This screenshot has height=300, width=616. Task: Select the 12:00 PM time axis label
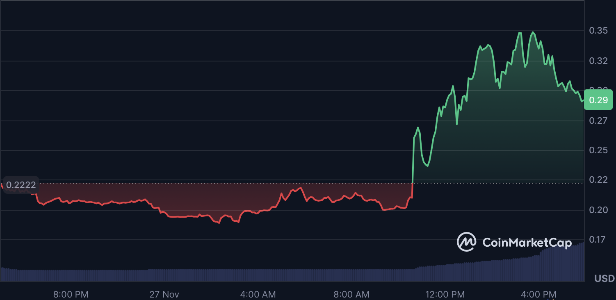tap(445, 294)
